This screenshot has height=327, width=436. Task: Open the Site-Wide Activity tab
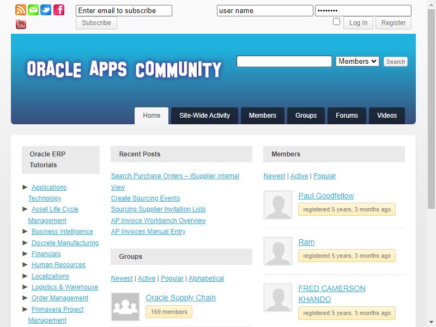[x=205, y=116]
